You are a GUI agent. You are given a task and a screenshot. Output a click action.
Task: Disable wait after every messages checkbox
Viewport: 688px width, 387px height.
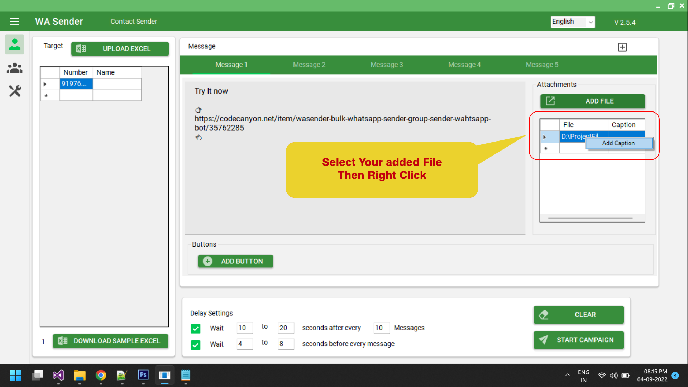pyautogui.click(x=196, y=328)
